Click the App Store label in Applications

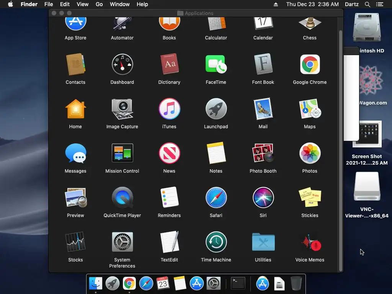[x=75, y=38]
